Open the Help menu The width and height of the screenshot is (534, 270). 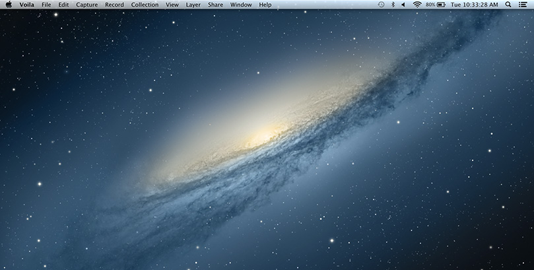click(x=265, y=5)
